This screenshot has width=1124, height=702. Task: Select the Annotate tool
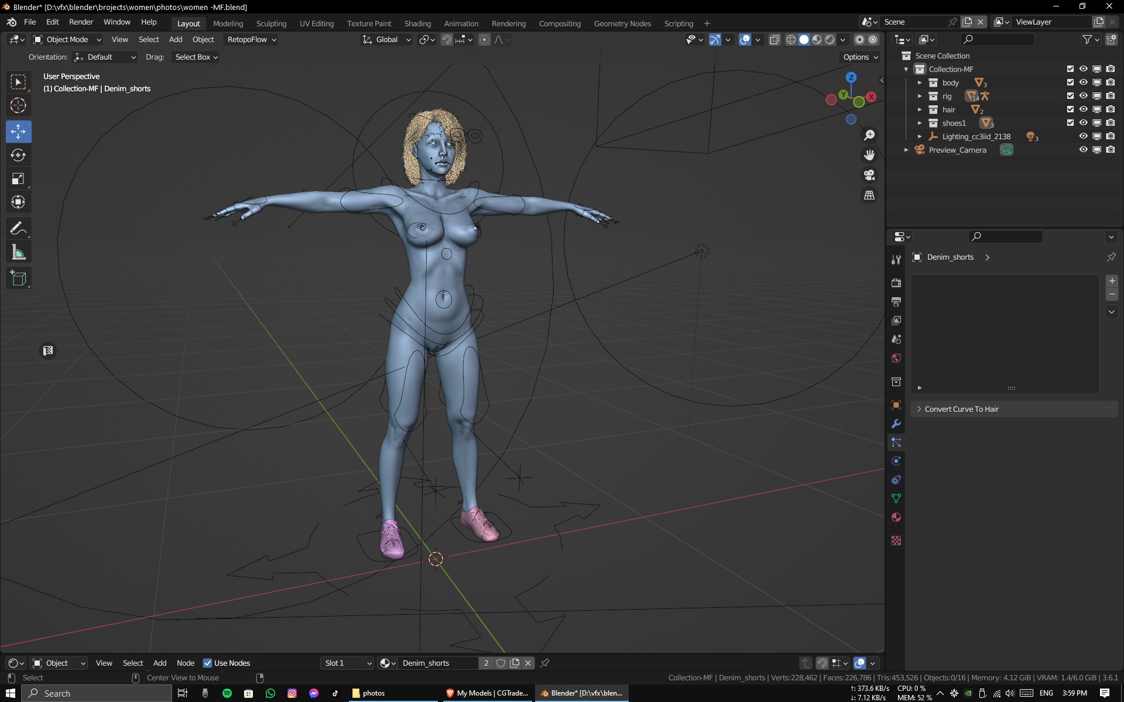tap(18, 228)
